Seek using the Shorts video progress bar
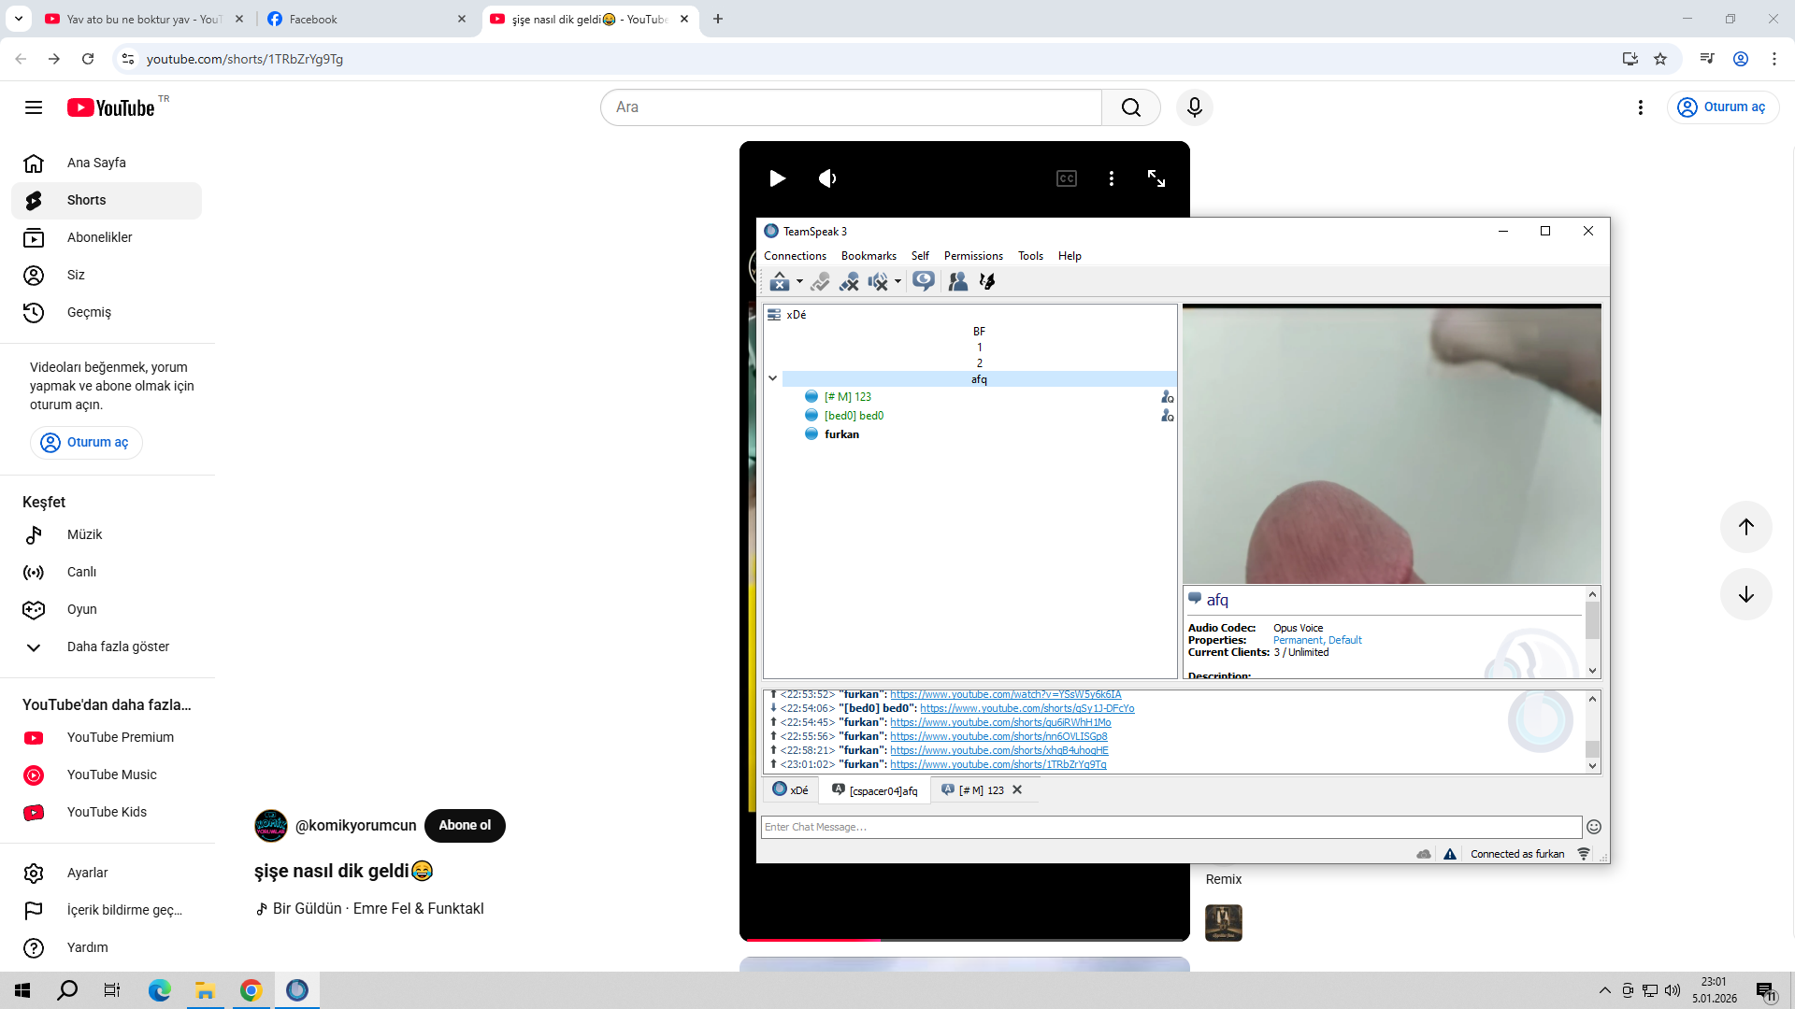The image size is (1795, 1009). click(x=965, y=939)
